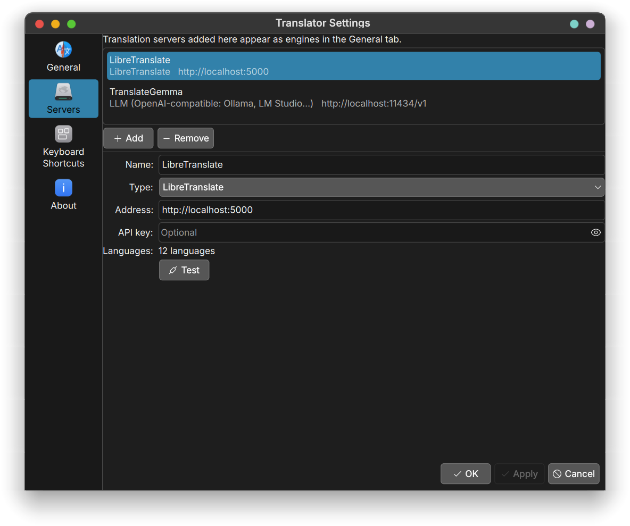Select the LibreTranslate server entry
Image resolution: width=630 pixels, height=526 pixels.
353,66
